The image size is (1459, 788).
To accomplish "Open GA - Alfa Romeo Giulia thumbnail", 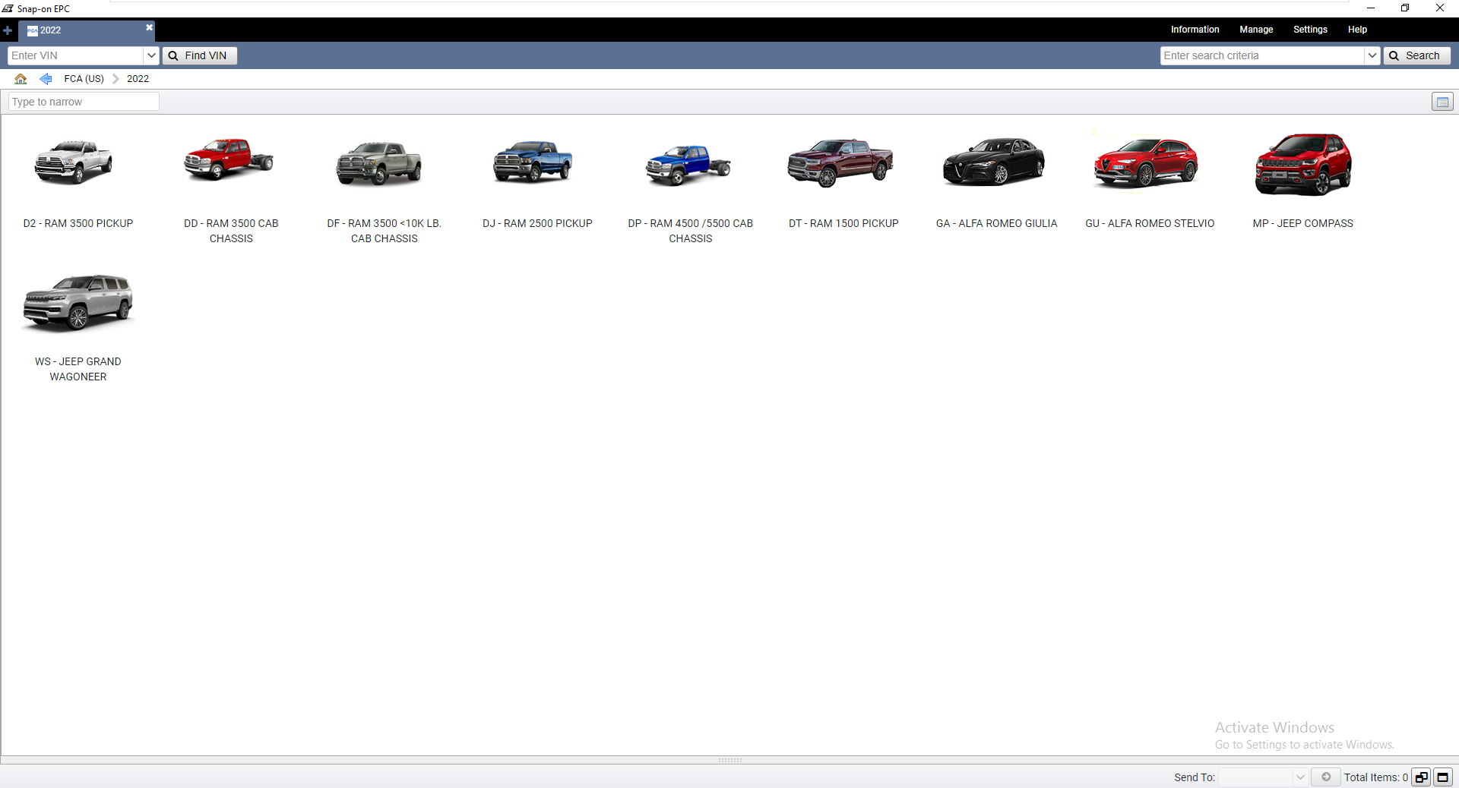I will tap(994, 161).
